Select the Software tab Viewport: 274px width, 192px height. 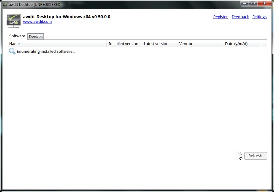coord(17,36)
